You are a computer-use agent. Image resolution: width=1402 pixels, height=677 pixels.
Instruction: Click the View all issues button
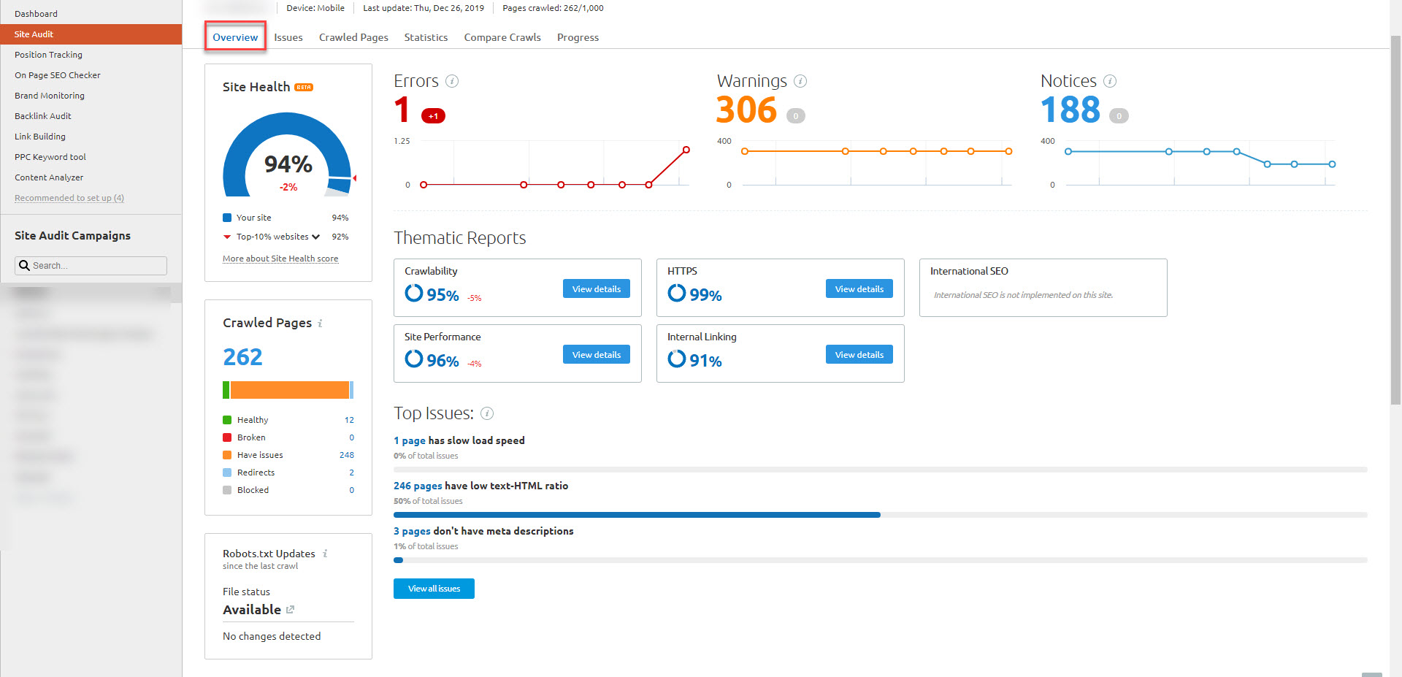[434, 589]
